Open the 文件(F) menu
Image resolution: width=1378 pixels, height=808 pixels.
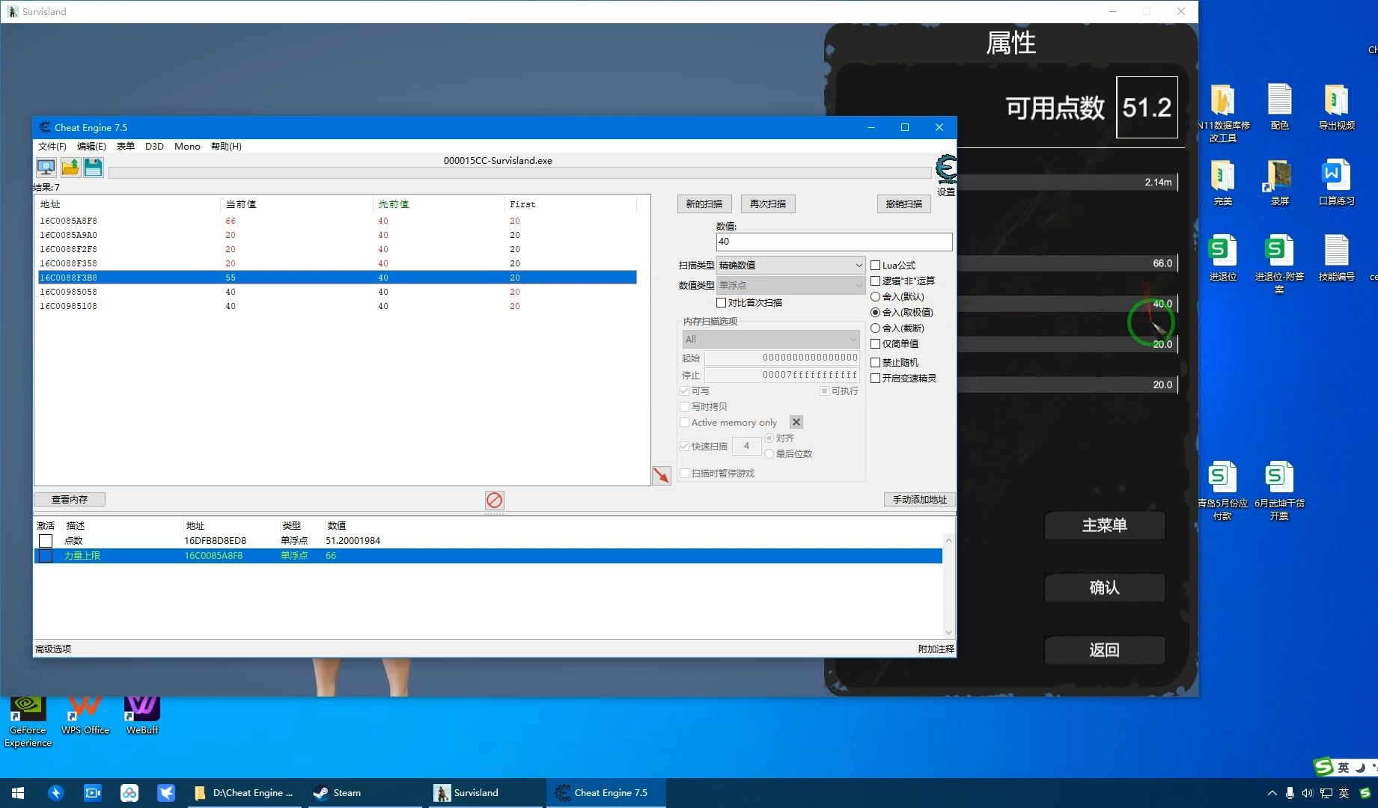pyautogui.click(x=52, y=146)
